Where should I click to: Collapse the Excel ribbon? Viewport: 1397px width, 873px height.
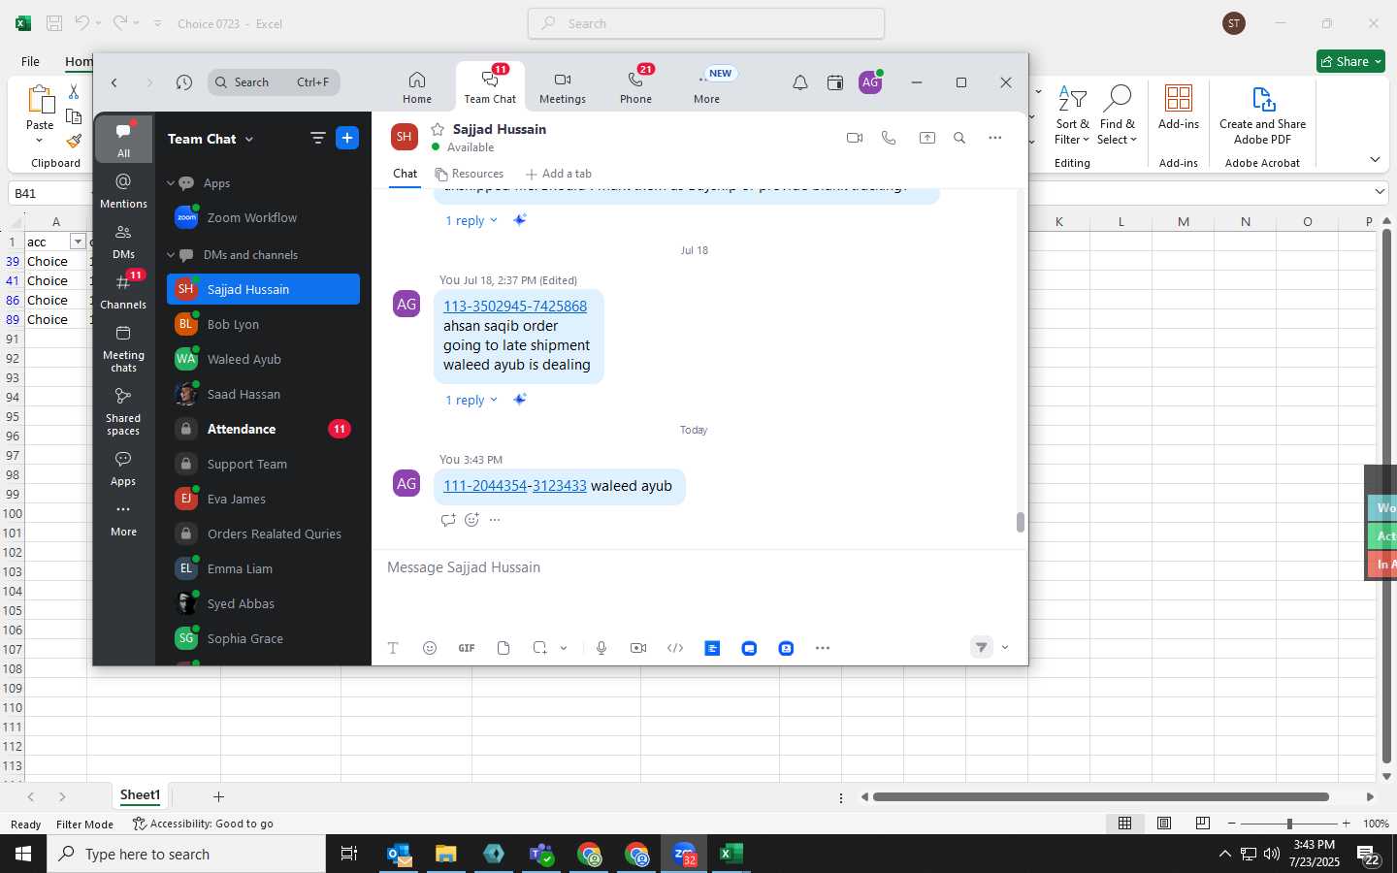1375,159
